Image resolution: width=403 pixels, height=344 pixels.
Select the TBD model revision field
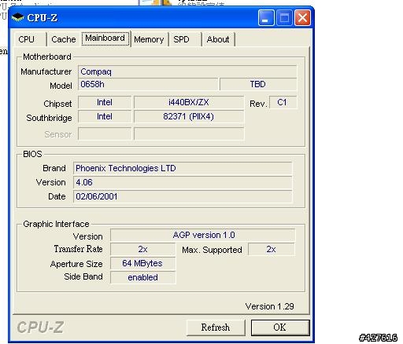(x=258, y=84)
